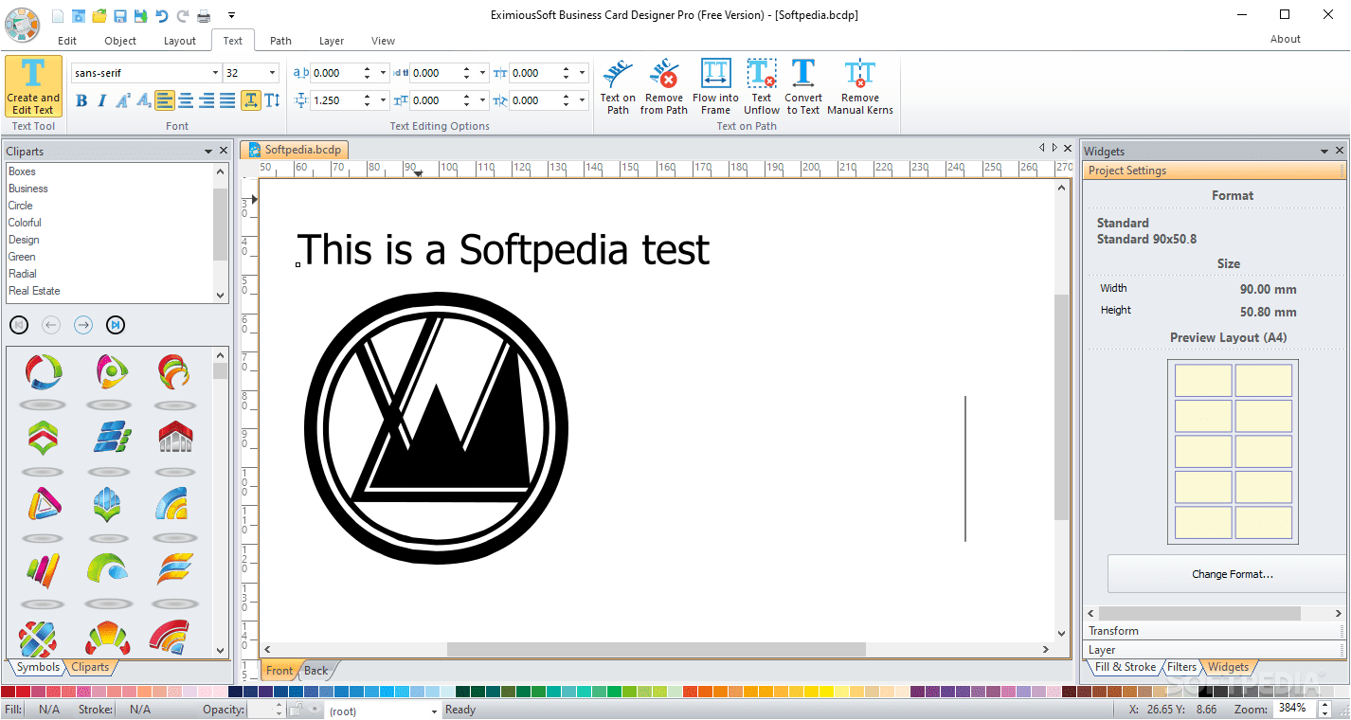This screenshot has width=1351, height=720.
Task: Open the Object ribbon tab
Action: (x=120, y=41)
